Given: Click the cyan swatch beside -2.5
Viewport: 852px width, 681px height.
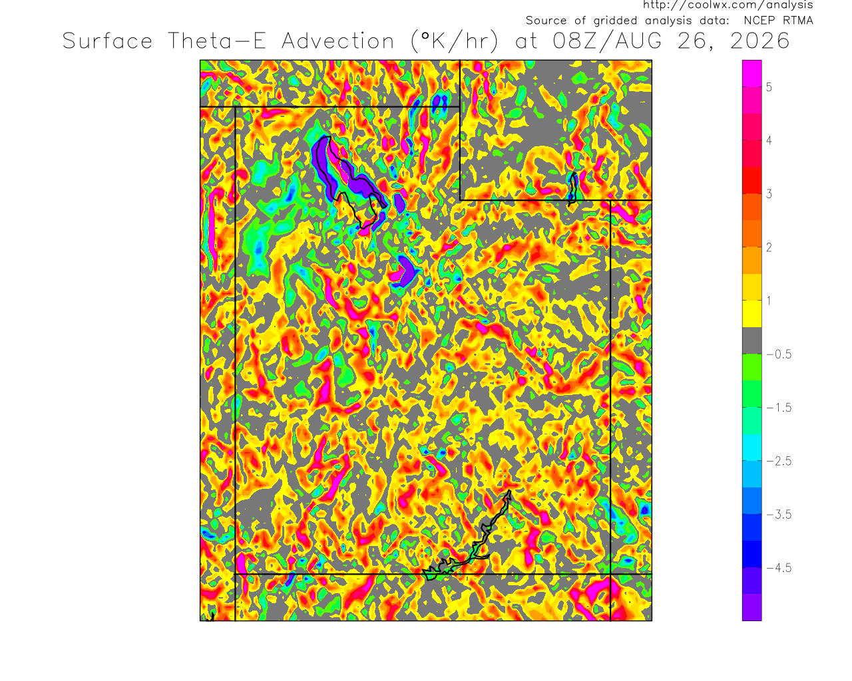Looking at the screenshot, I should [x=752, y=447].
